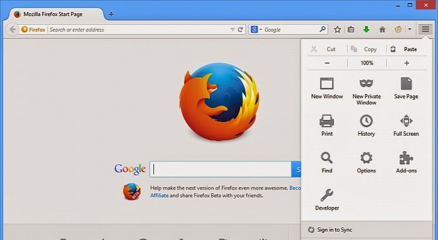
Task: Click the monkey face add-on icon
Action: [398, 29]
